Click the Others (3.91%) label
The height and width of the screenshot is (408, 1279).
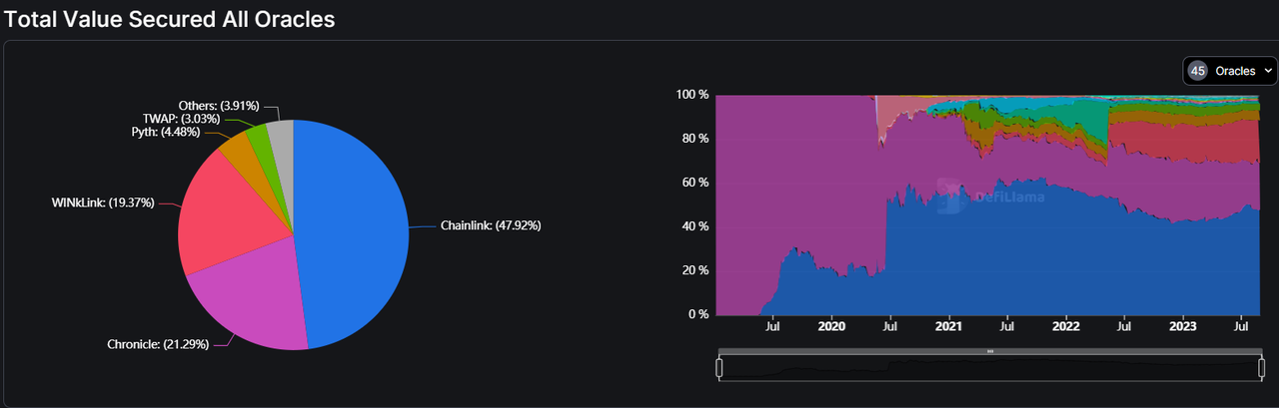tap(219, 105)
